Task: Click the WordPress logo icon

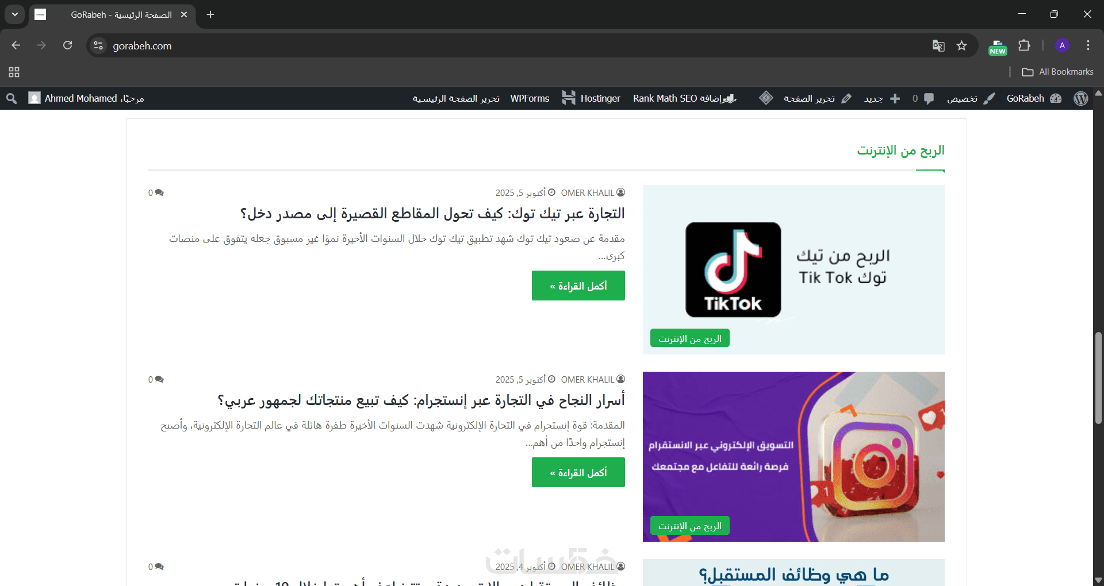Action: pyautogui.click(x=1081, y=98)
